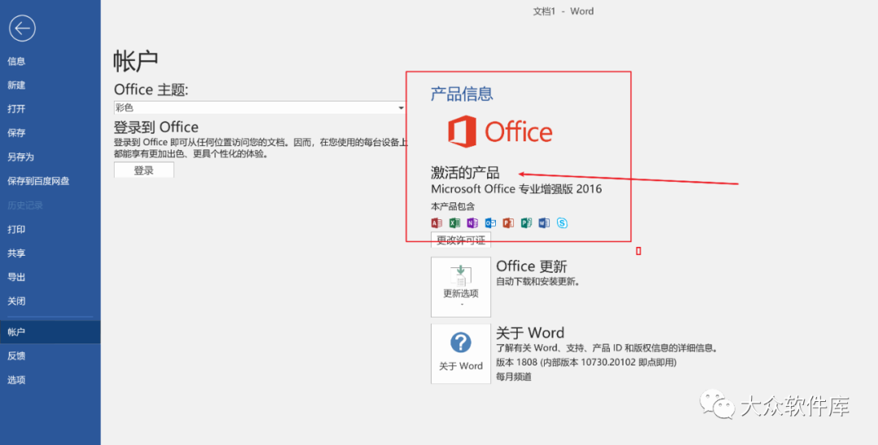Click the 每月频道 channel text
This screenshot has width=878, height=445.
[x=514, y=378]
